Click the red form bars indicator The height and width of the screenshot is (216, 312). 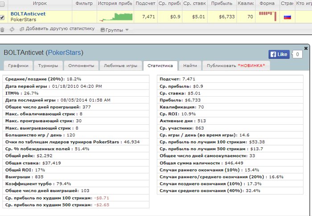coord(267,16)
